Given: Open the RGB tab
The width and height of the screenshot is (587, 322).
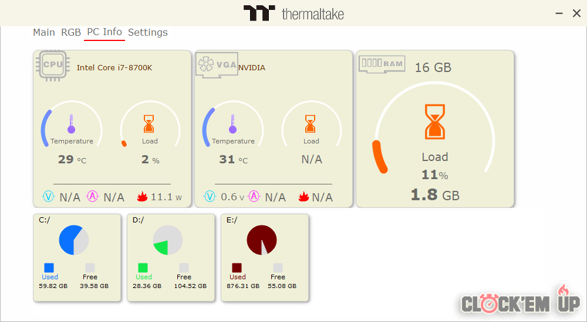Looking at the screenshot, I should [71, 32].
